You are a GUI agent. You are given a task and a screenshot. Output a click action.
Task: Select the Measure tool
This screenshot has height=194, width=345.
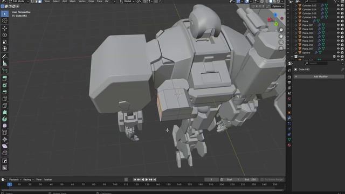pyautogui.click(x=5, y=64)
